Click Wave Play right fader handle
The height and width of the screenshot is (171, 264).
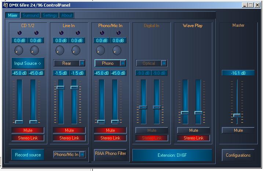(198, 113)
